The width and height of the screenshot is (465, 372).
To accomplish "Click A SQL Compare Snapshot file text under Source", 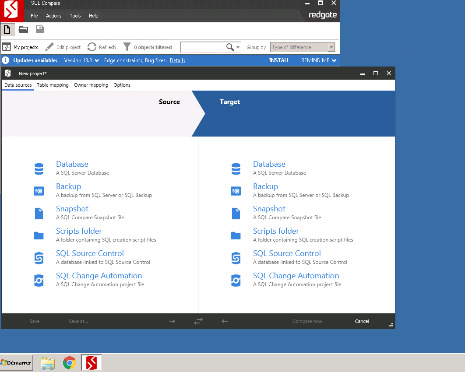I will pyautogui.click(x=90, y=218).
